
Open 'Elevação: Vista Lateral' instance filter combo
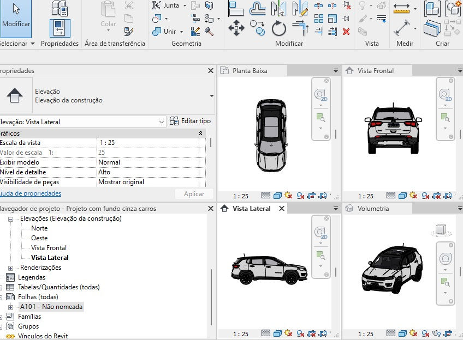82,122
